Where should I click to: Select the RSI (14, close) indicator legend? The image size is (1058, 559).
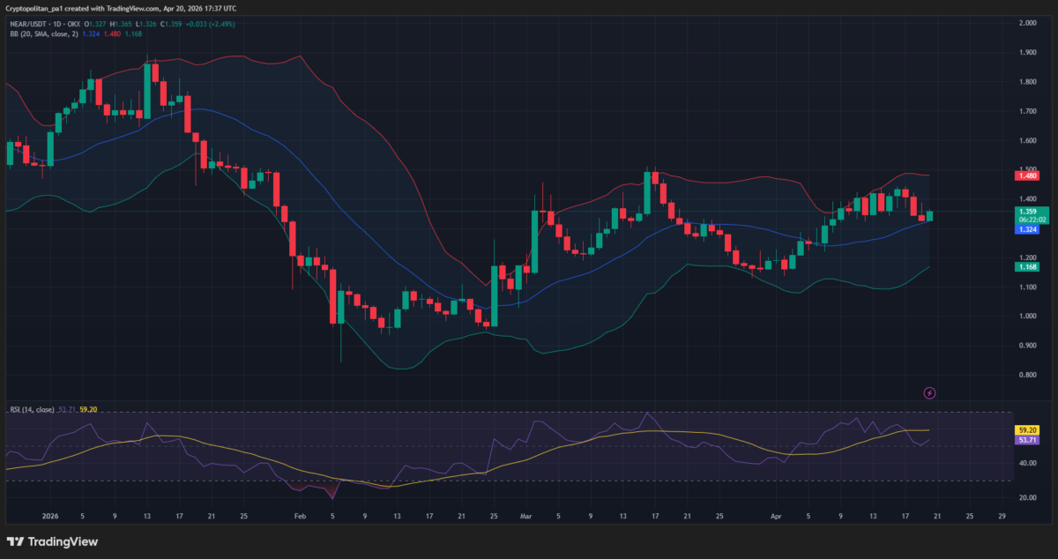32,409
